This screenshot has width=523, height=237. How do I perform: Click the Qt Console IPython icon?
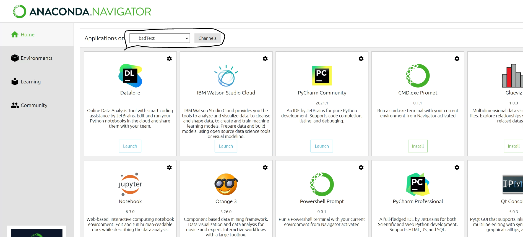513,184
